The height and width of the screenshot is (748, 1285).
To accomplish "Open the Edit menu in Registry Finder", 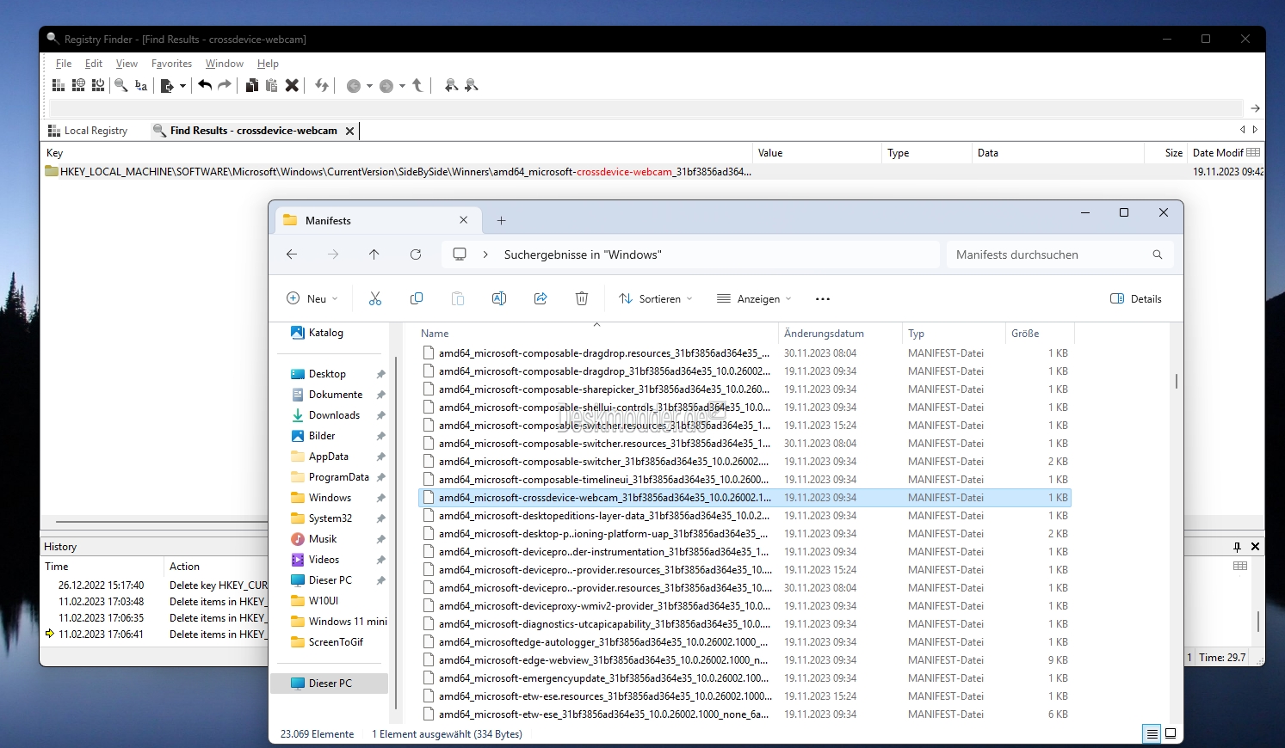I will click(94, 64).
